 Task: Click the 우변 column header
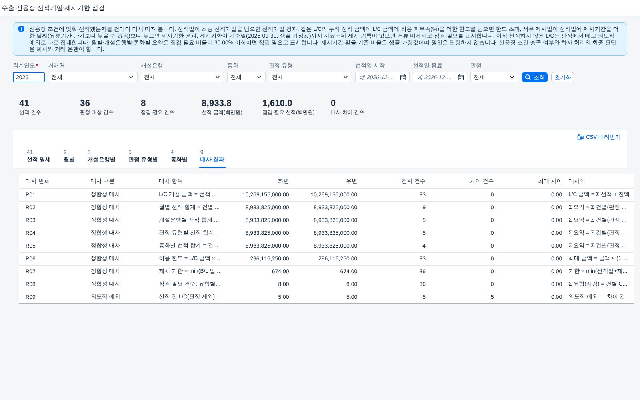click(352, 181)
